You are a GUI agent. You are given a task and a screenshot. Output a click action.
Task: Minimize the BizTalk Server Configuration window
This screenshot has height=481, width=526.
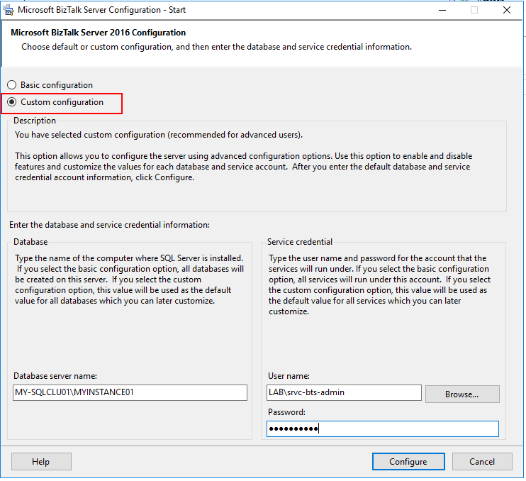[x=442, y=10]
